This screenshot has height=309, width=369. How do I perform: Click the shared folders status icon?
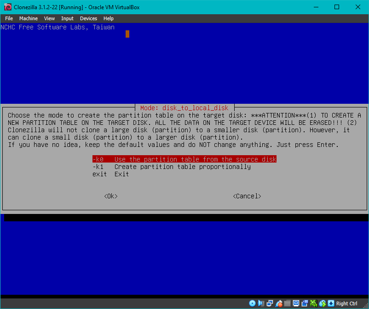click(x=288, y=303)
